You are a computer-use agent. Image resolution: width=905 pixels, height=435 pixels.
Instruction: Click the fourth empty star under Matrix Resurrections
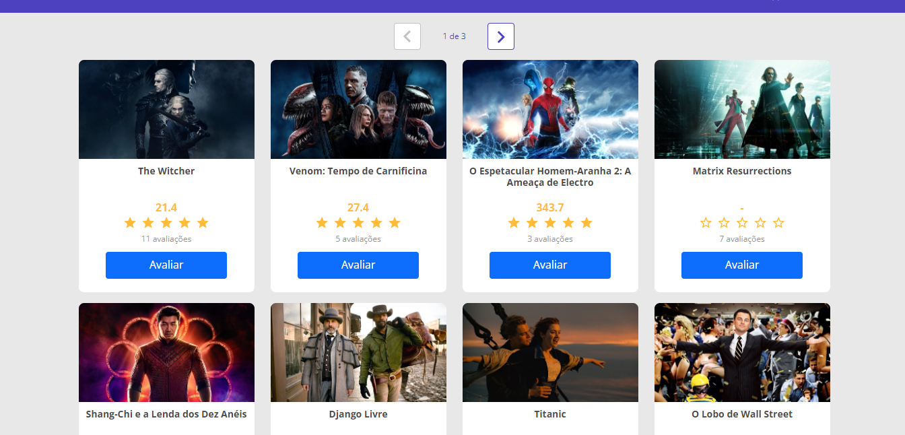(760, 223)
